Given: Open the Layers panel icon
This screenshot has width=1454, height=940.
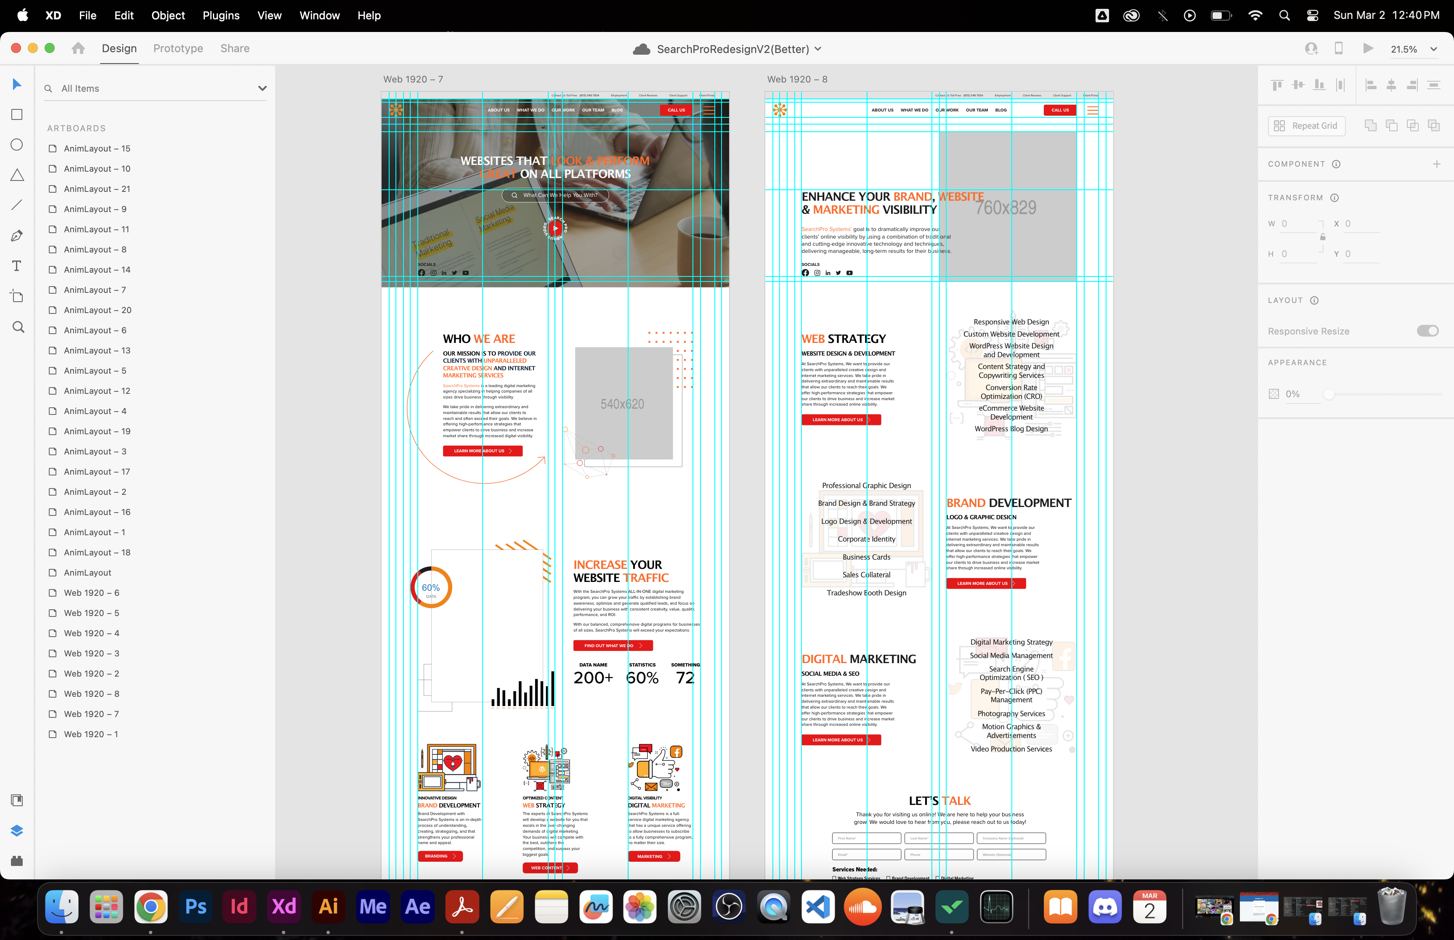Looking at the screenshot, I should (17, 830).
